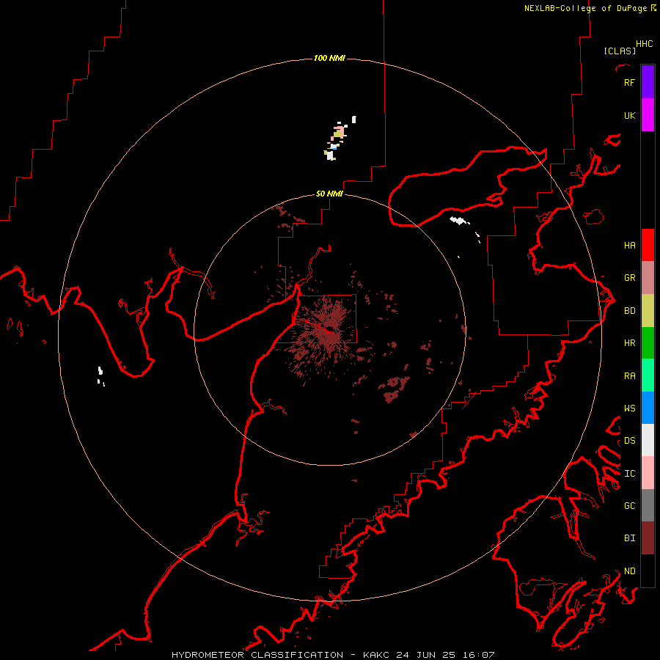
Task: Click the 50 NMI range ring label
Action: 329,194
